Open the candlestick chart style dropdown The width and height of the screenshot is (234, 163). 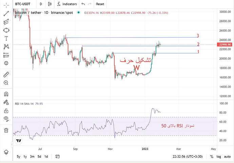[x=50, y=4]
